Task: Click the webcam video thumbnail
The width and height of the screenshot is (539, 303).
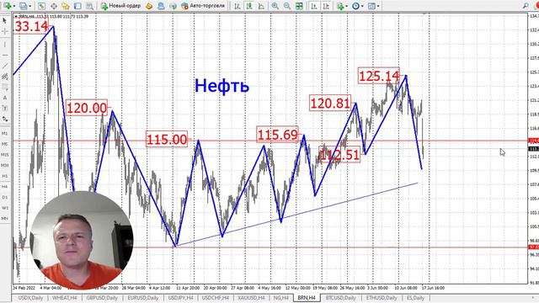Action: (x=82, y=241)
